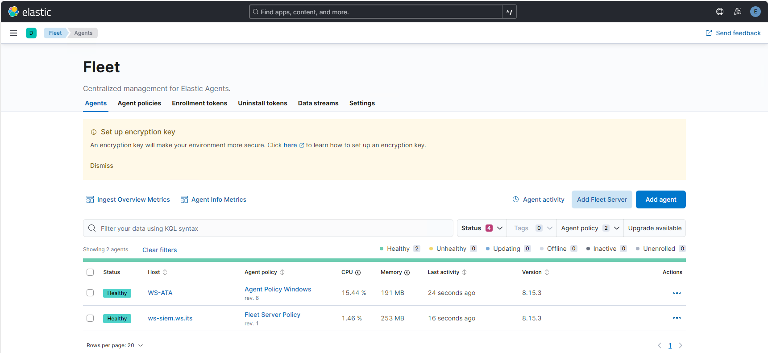Click the Unhealthy 0 status count

(452, 249)
